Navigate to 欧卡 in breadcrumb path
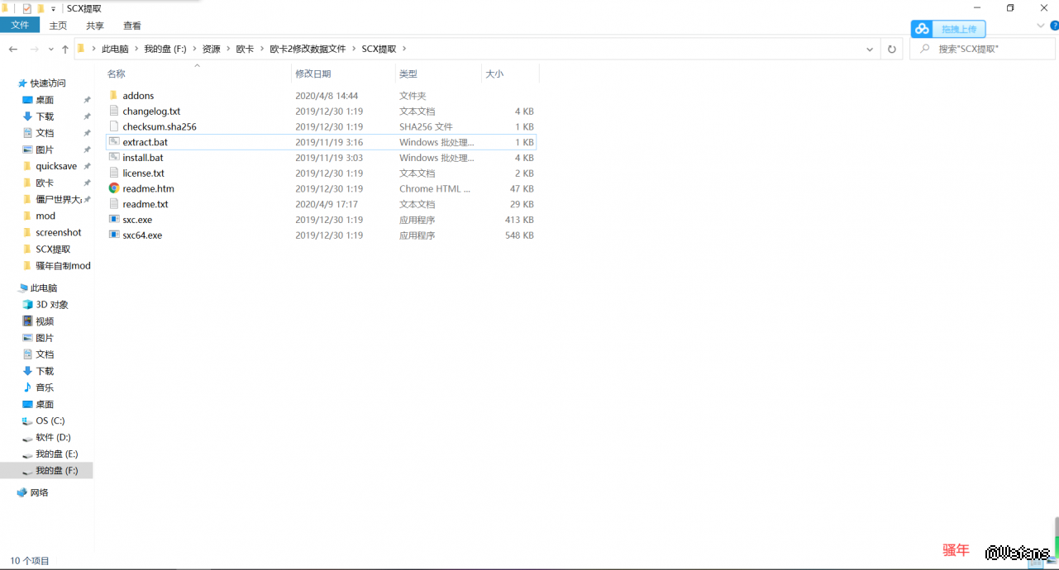1059x570 pixels. (x=245, y=50)
